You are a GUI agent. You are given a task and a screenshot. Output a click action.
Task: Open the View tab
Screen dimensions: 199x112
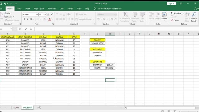click(x=79, y=9)
